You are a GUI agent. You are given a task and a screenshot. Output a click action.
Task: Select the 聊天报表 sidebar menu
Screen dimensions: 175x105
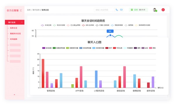coord(15,22)
